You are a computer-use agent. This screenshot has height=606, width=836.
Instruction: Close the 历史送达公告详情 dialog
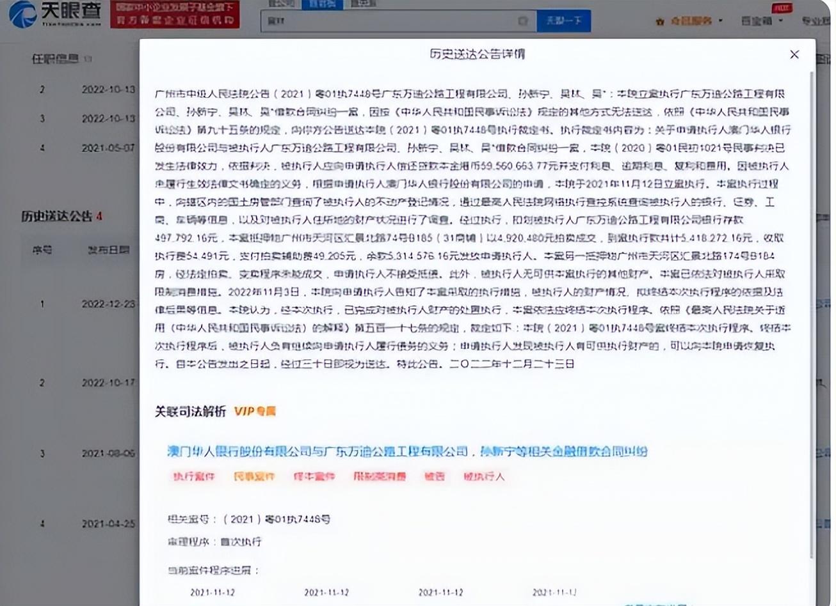click(794, 55)
